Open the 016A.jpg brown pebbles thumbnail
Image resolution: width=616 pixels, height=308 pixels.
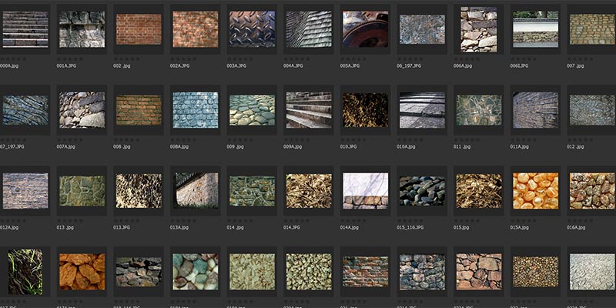[592, 191]
